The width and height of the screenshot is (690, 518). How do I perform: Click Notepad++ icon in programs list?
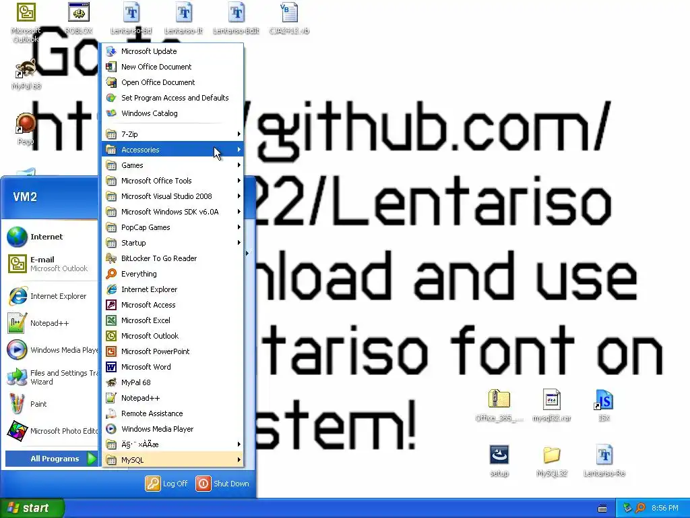tap(111, 398)
